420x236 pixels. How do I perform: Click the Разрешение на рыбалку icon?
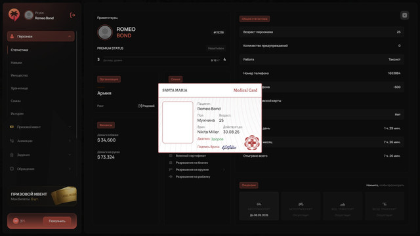[171, 176]
